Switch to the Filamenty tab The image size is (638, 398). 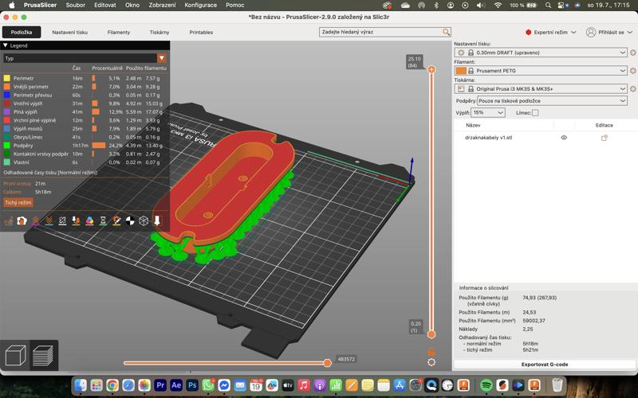tap(118, 33)
